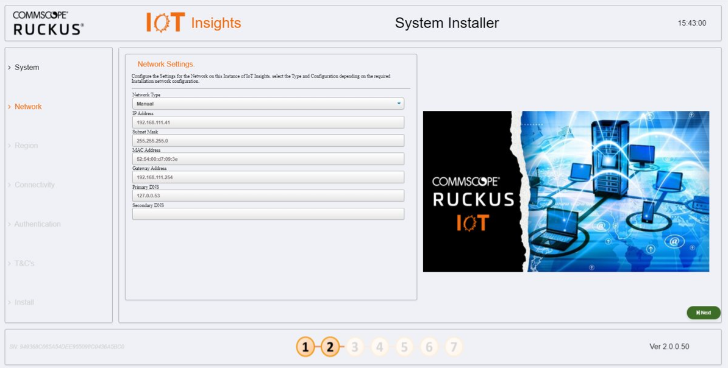Select the MAC Address field
Screen dimensions: 728x368
[268, 158]
